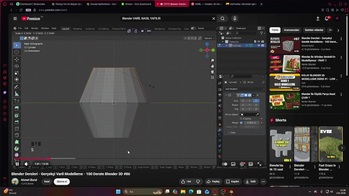
Task: Open Blender Render menu in video
Action: pos(35,28)
